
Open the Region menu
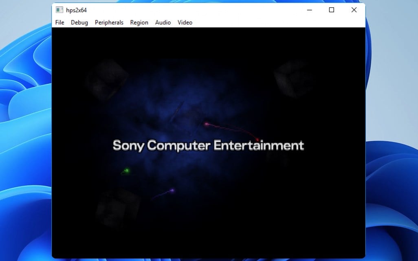pos(139,22)
